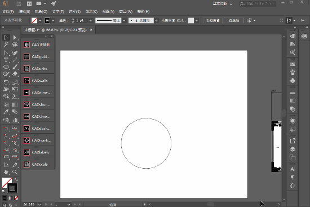The image size is (310, 207).
Task: Set paint mode to Gradient
Action: click(10, 198)
